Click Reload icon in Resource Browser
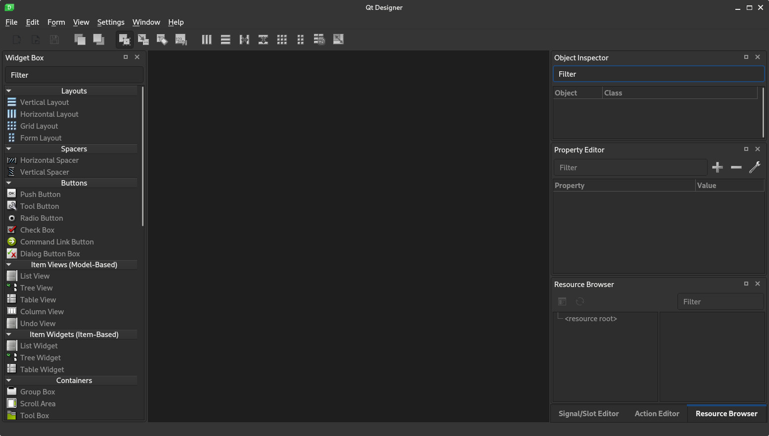 click(x=580, y=301)
